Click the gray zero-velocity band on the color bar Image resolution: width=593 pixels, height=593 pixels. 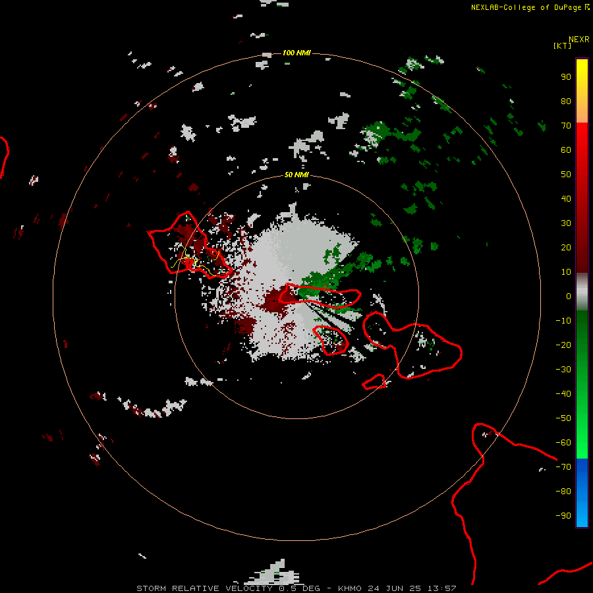pos(582,292)
